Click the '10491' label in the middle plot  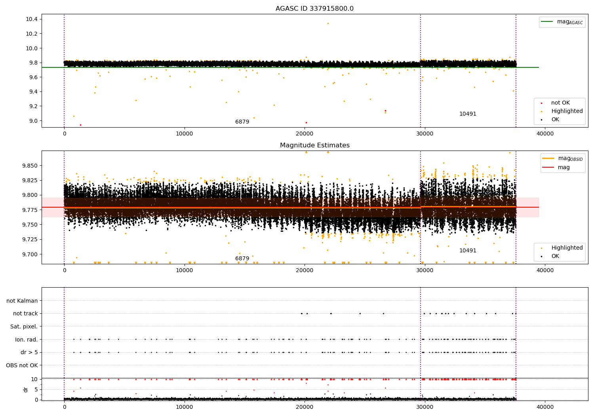[x=468, y=251]
